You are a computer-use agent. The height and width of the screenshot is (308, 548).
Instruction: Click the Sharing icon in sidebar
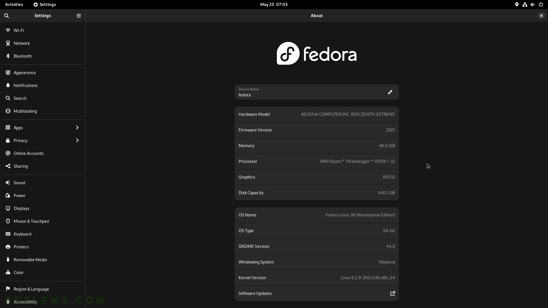tap(8, 166)
